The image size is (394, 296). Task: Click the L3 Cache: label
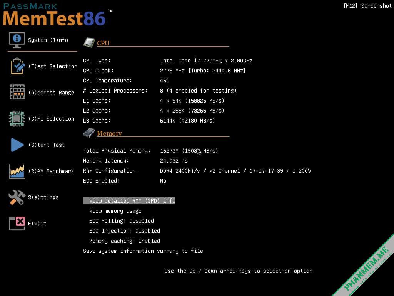coord(97,121)
